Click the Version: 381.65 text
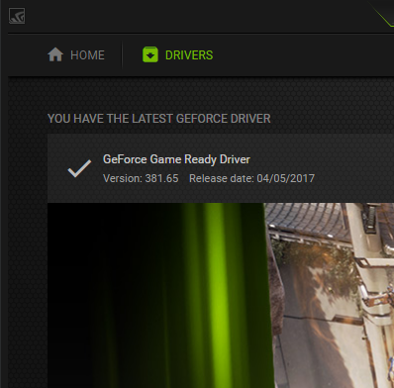The height and width of the screenshot is (388, 394). pyautogui.click(x=141, y=178)
